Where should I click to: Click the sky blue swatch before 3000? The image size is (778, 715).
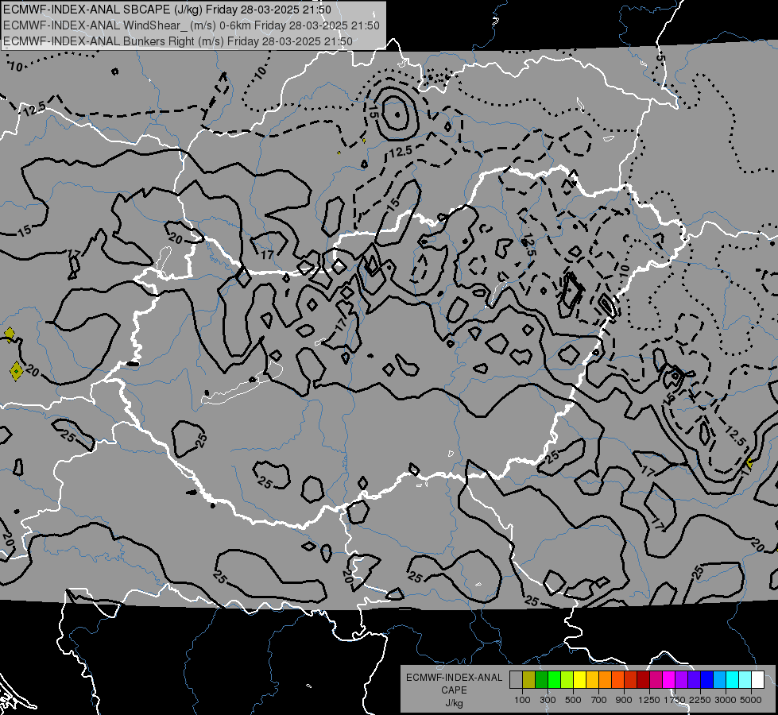coord(719,680)
